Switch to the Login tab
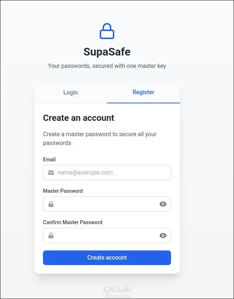Viewport: 234px width, 299px height. click(x=71, y=92)
